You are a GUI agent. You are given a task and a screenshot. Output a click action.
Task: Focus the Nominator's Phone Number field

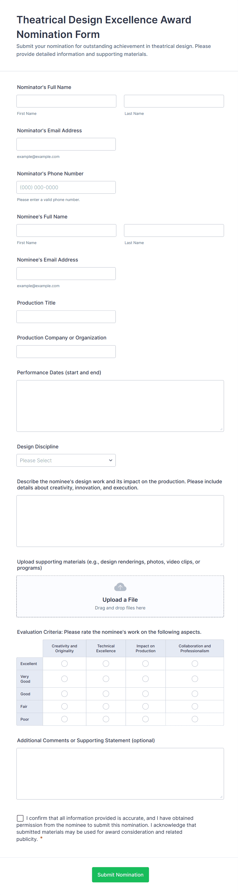pos(66,187)
